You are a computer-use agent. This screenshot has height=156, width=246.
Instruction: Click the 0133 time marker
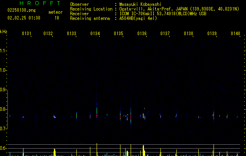(x=72, y=34)
